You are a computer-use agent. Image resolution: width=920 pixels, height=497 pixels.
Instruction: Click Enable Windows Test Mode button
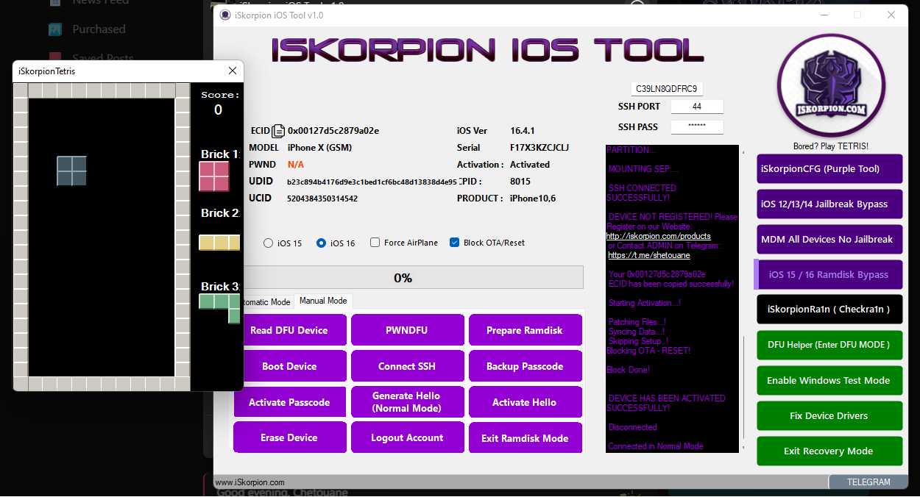point(829,380)
